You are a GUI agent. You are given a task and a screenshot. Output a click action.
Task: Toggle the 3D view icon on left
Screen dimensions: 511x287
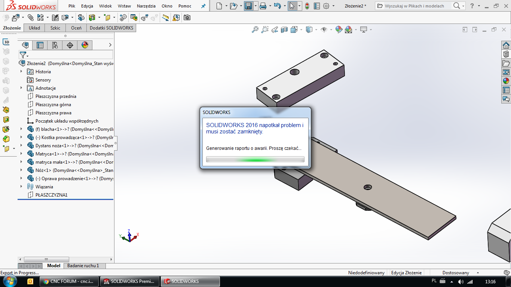coord(6,42)
